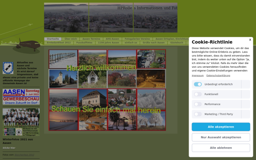Click Alle ablehnen button
The width and height of the screenshot is (256, 160).
[x=221, y=148]
